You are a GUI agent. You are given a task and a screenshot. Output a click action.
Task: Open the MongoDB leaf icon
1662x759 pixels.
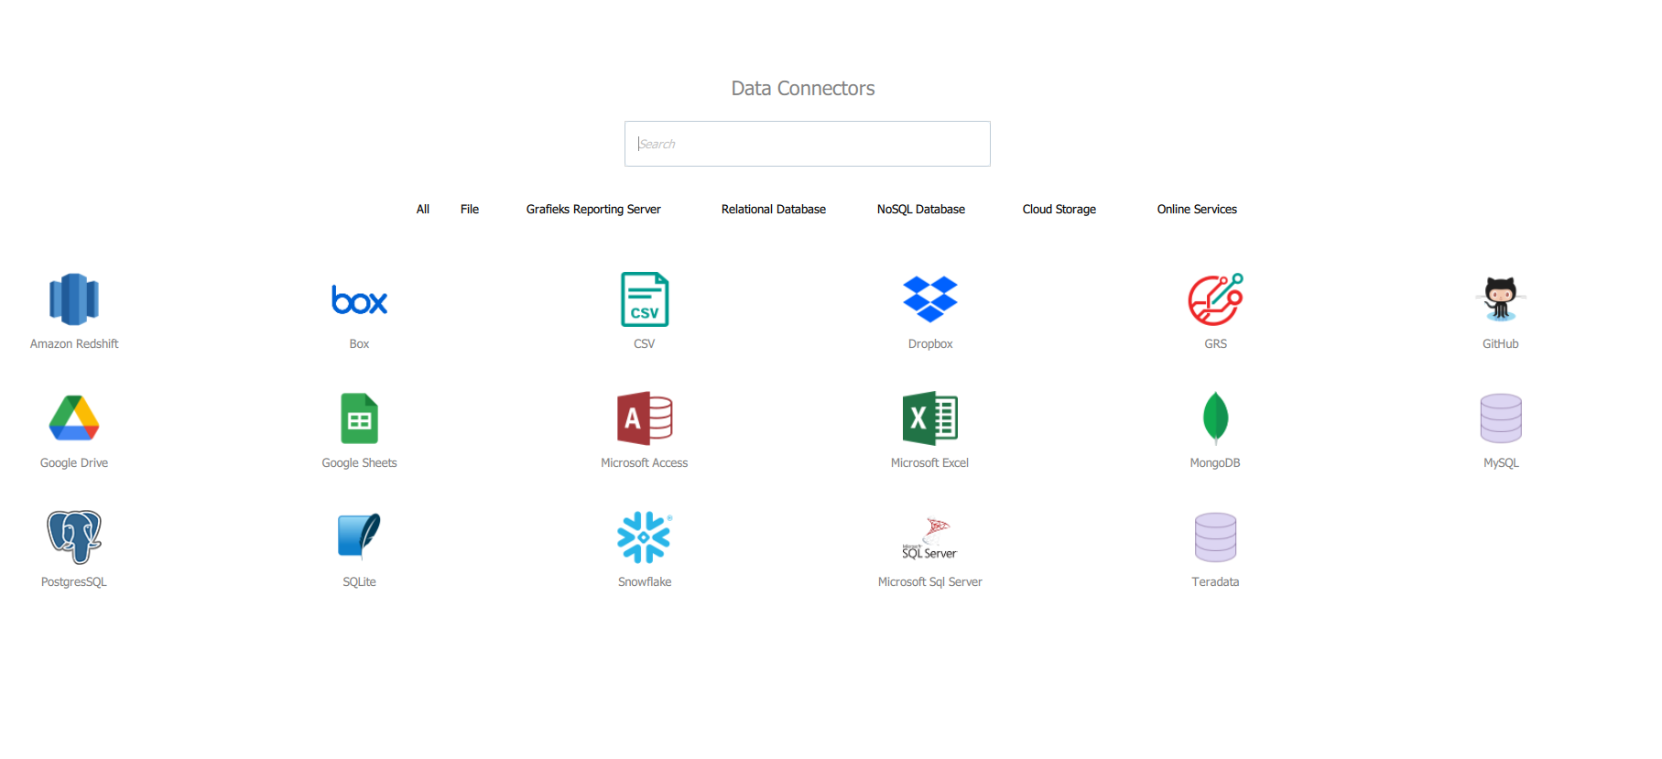pyautogui.click(x=1215, y=418)
